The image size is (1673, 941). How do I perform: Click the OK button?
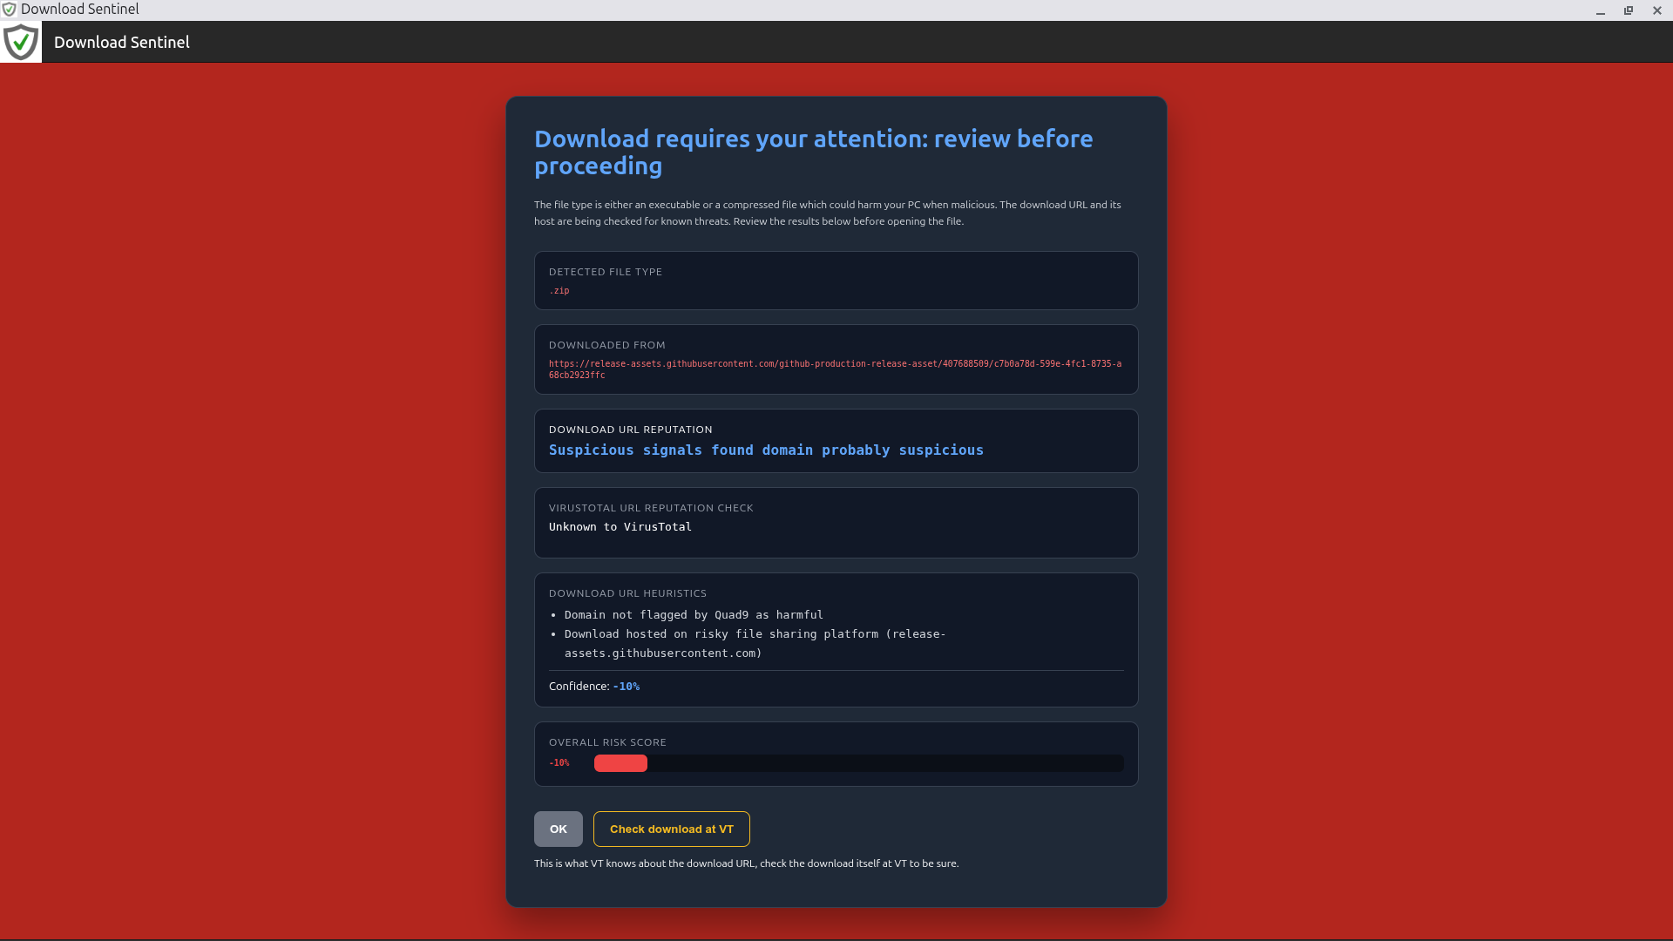[x=559, y=829]
